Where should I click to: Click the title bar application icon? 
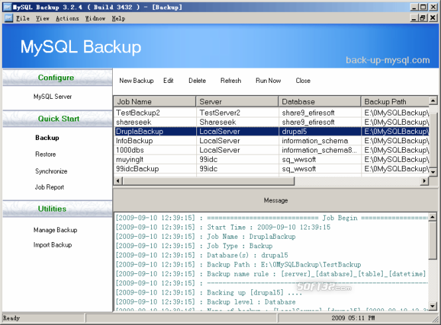tap(7, 7)
